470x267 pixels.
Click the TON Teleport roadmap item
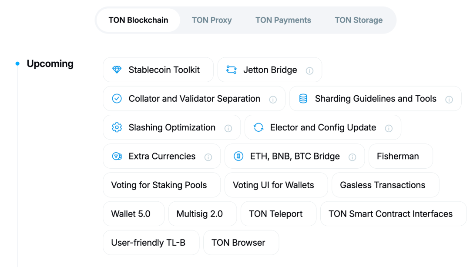276,214
